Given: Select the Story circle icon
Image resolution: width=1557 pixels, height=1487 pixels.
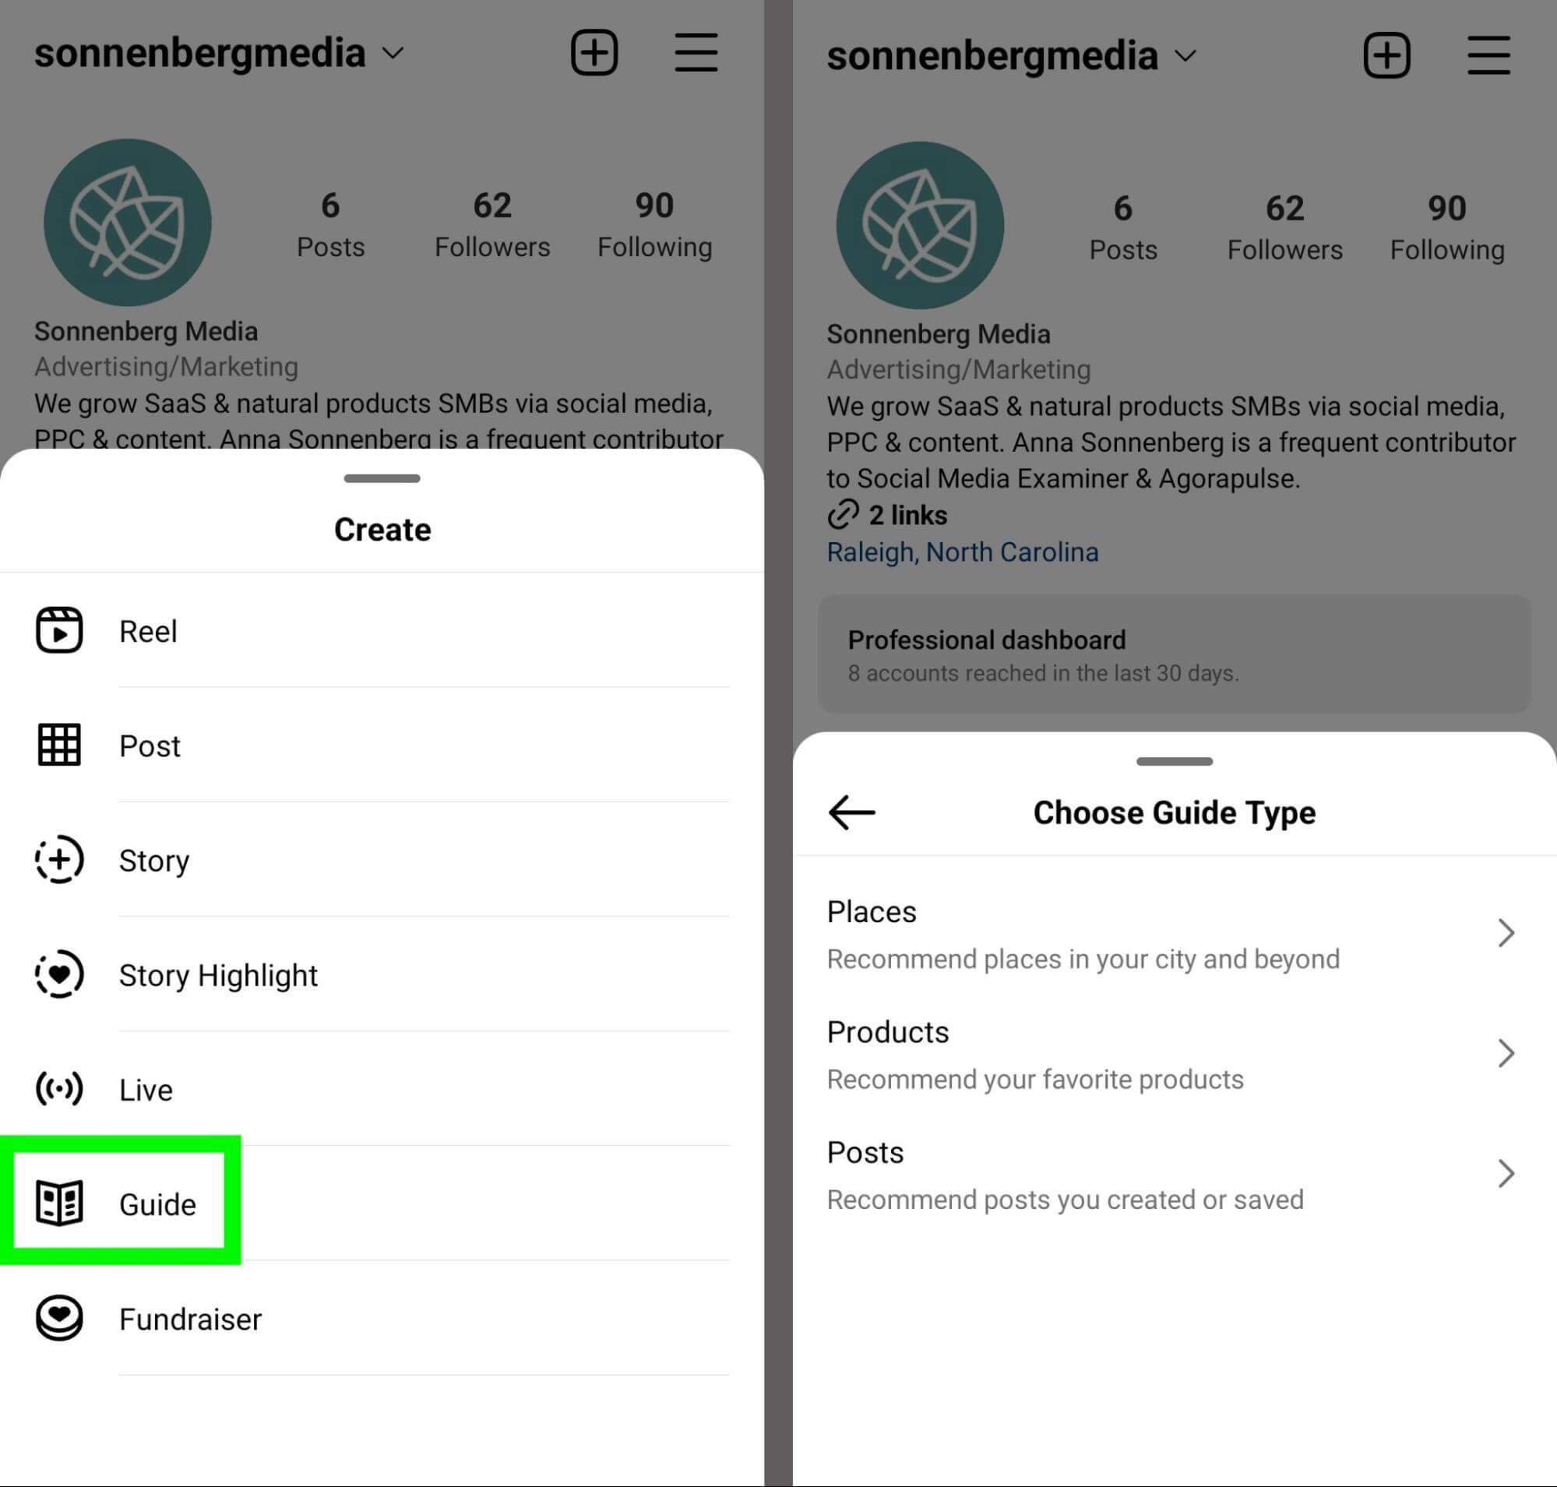Looking at the screenshot, I should pos(58,859).
